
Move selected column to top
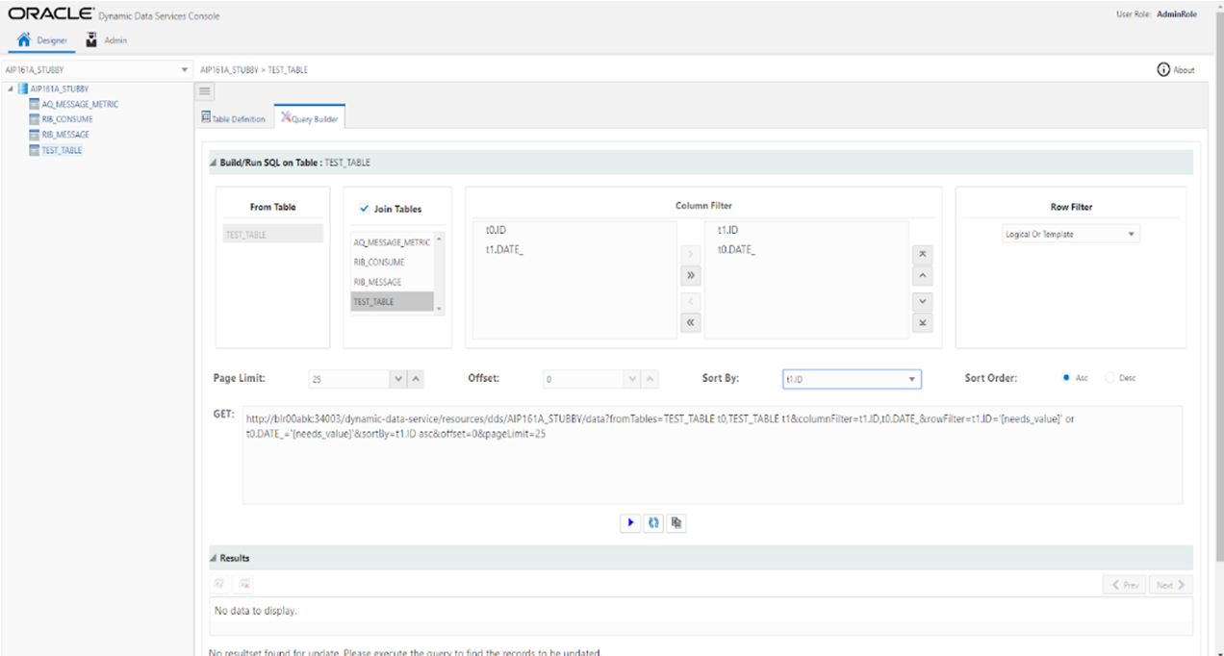[x=922, y=254]
